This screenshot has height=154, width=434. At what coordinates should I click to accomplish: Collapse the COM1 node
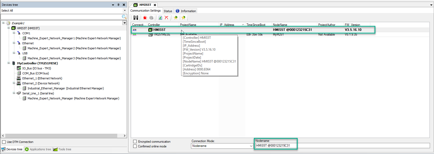point(14,33)
